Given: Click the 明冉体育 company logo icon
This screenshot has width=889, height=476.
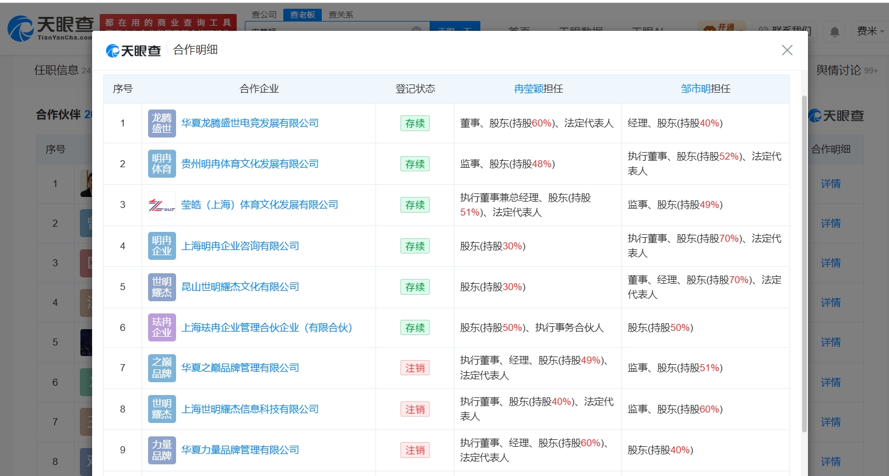Looking at the screenshot, I should point(161,164).
